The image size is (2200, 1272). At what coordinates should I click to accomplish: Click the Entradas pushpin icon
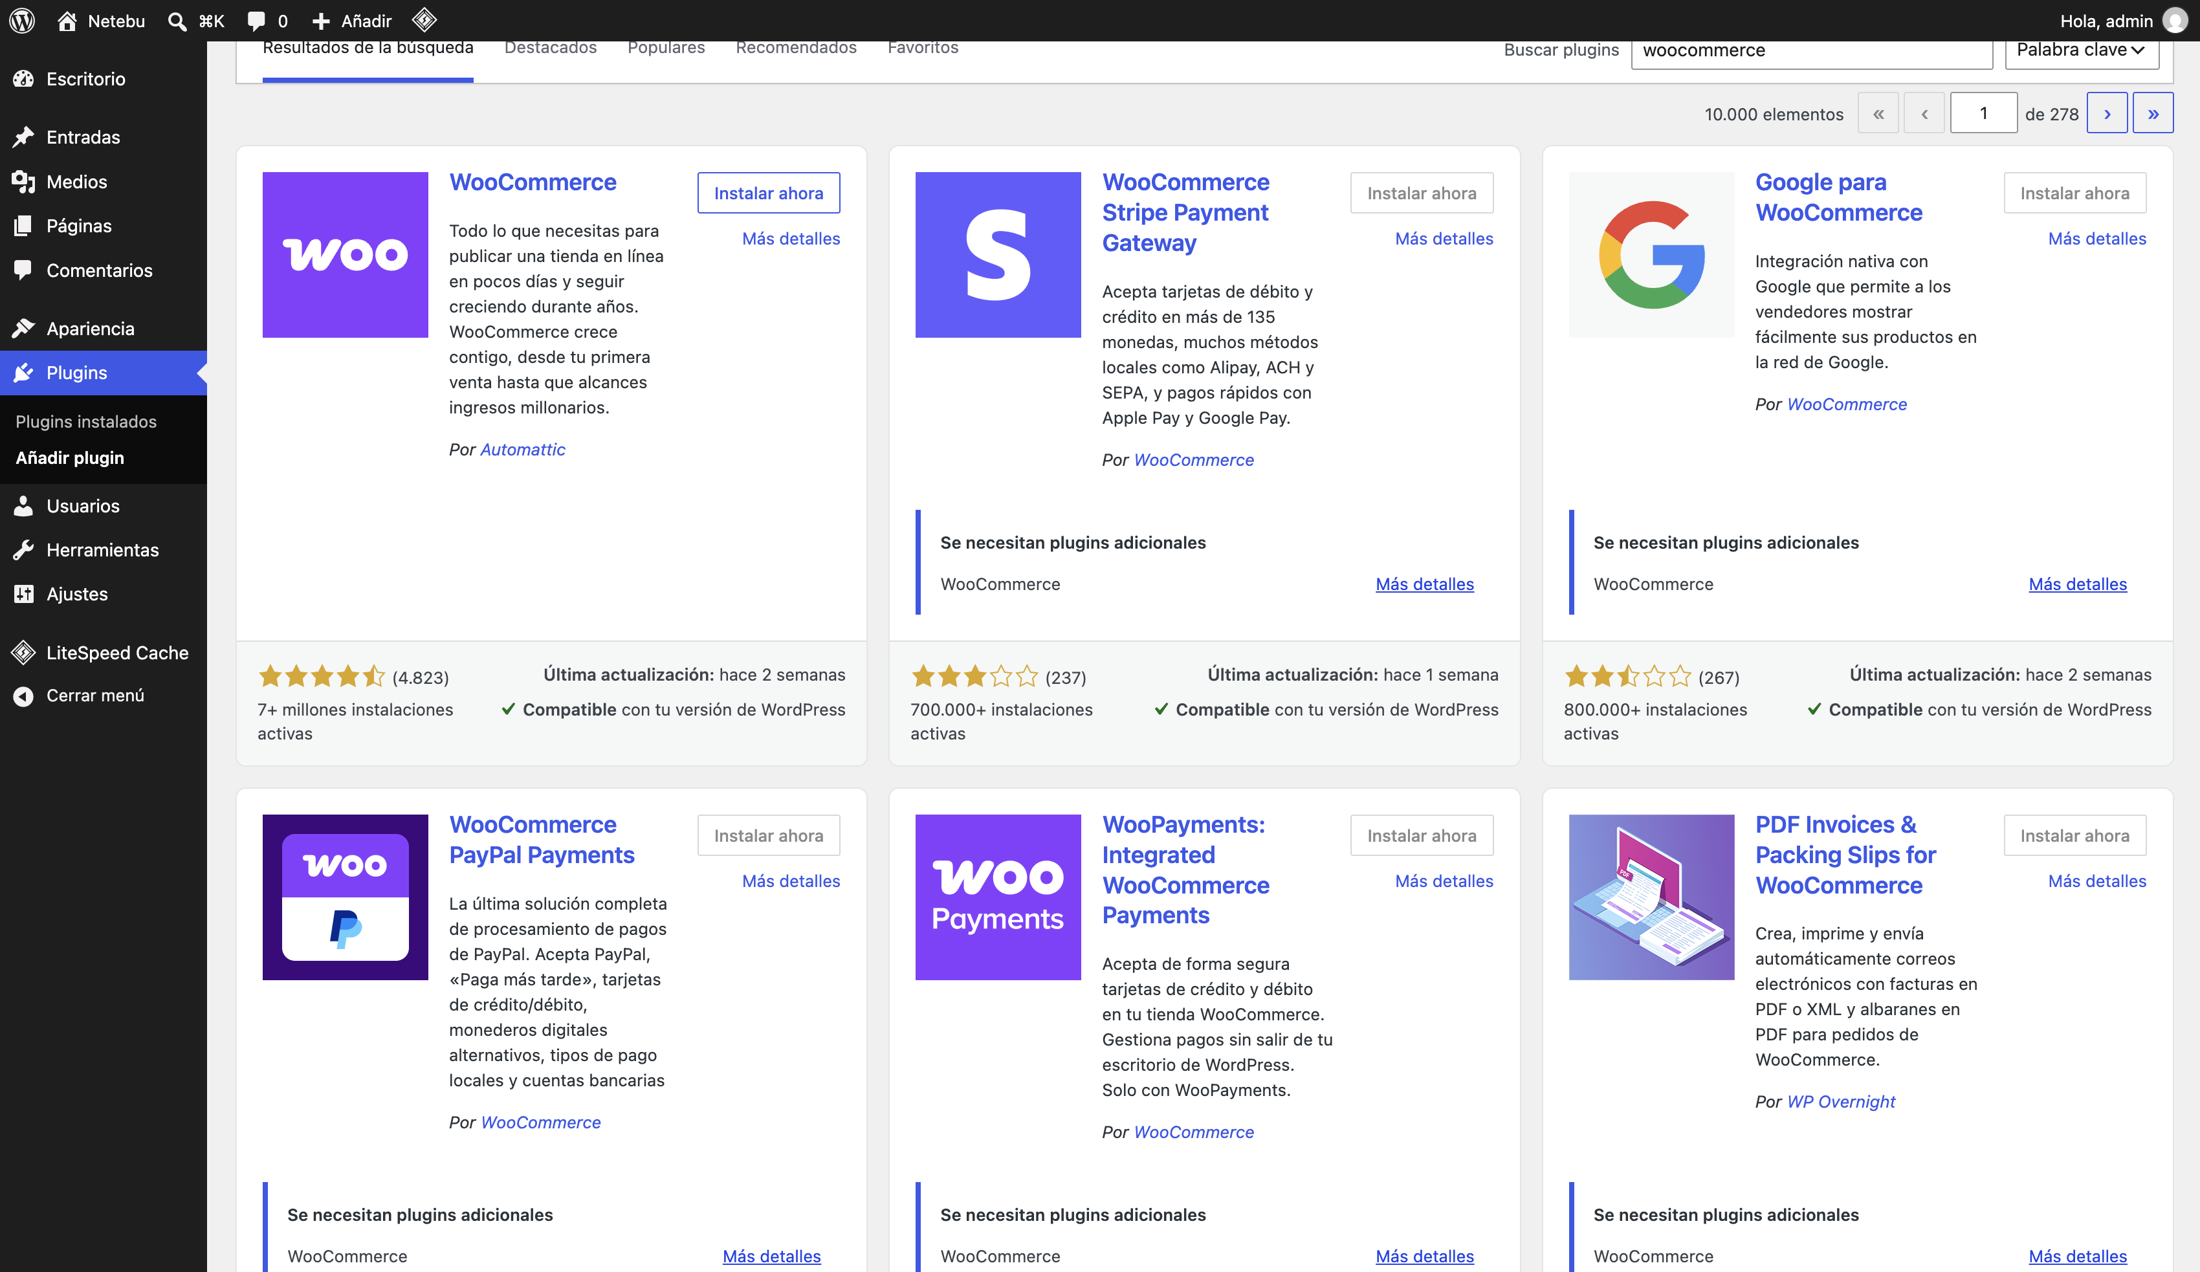pyautogui.click(x=23, y=137)
